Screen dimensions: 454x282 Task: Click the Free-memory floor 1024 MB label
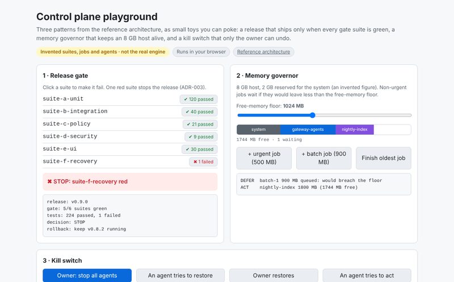click(x=270, y=106)
